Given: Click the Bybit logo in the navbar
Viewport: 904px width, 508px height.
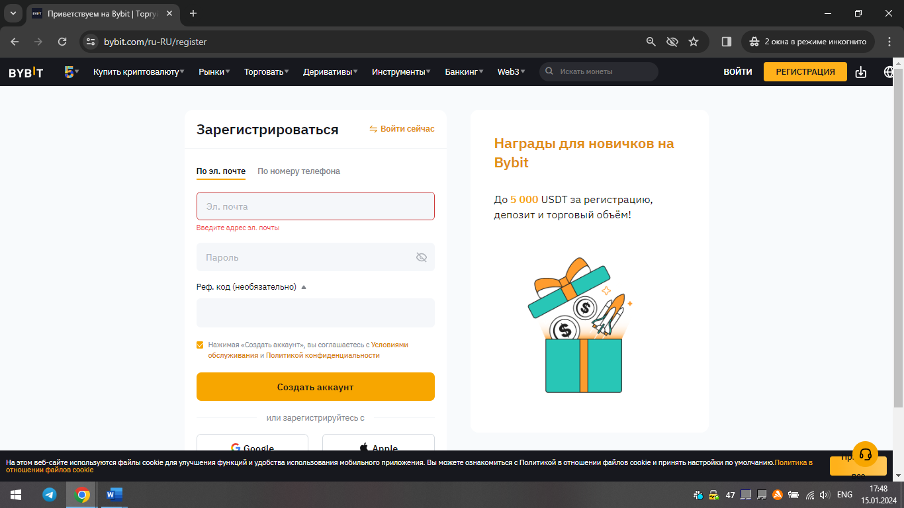Looking at the screenshot, I should [x=26, y=72].
